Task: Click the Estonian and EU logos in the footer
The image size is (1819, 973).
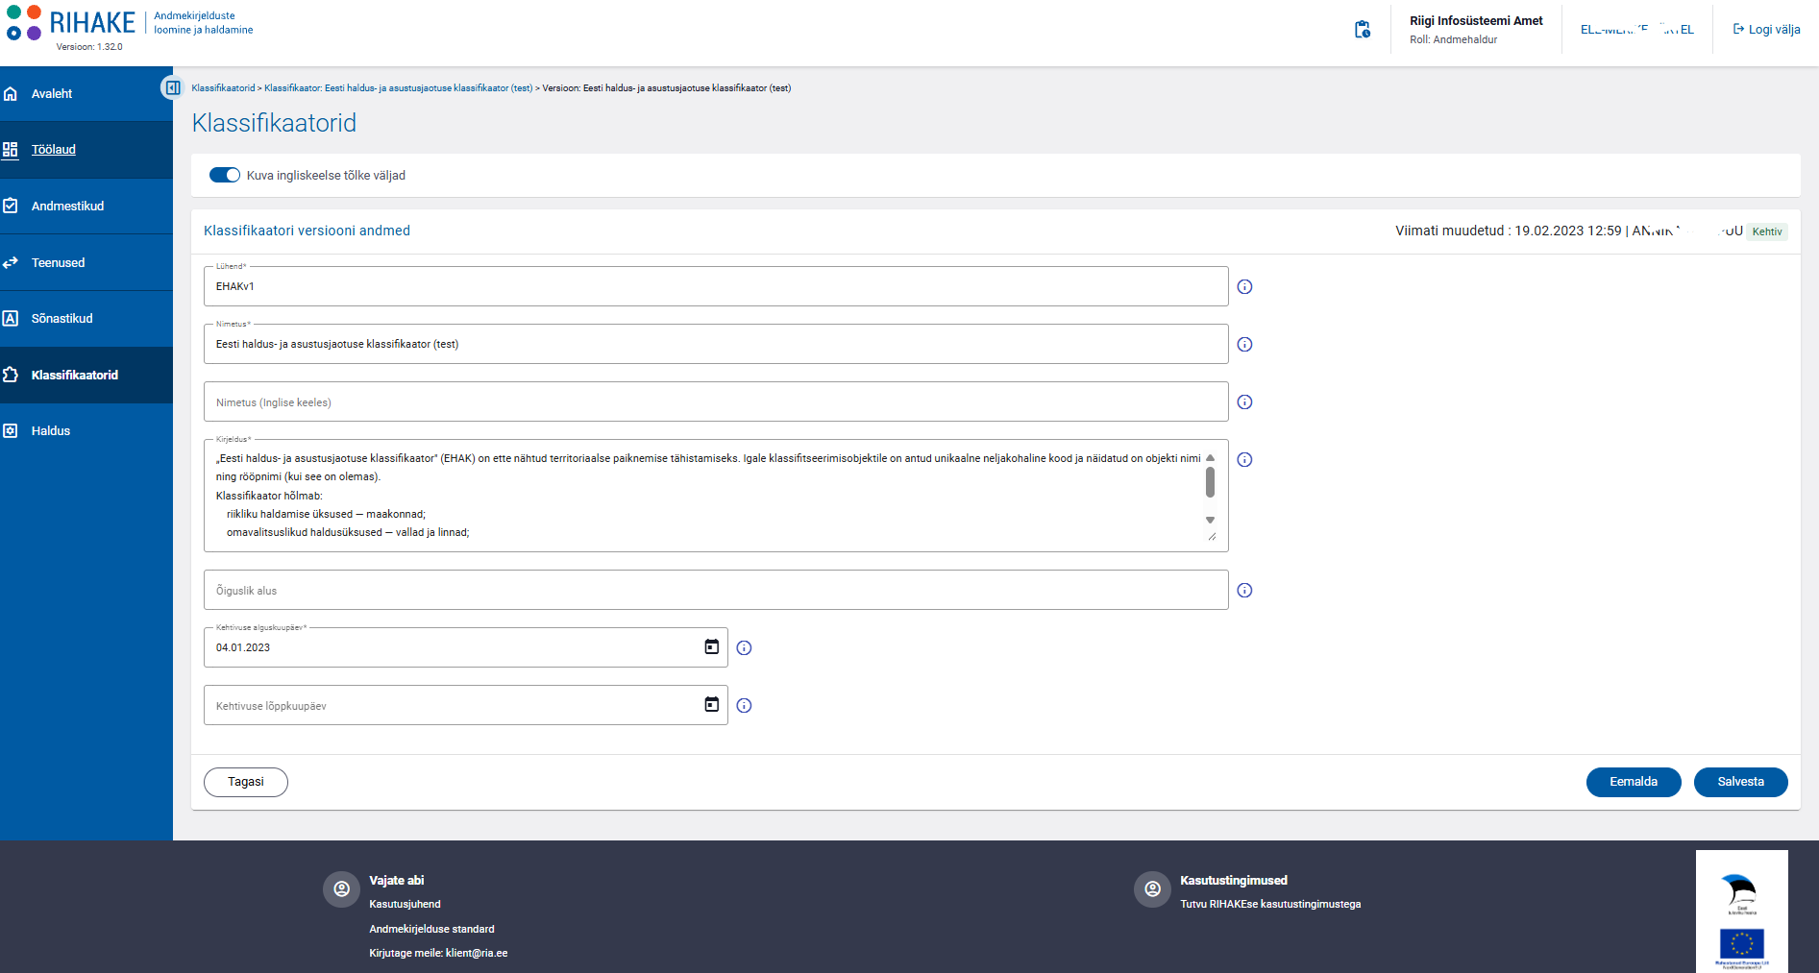Action: [1741, 912]
